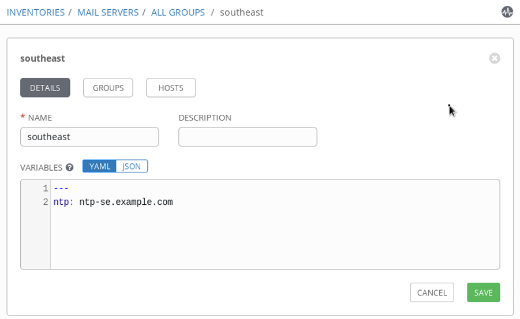Focus the Description input field
The image size is (520, 319).
248,137
